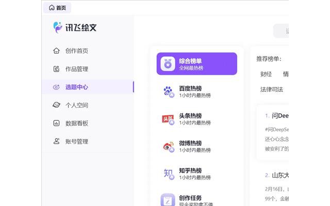This screenshot has height=206, width=330.
Task: Open 百度热榜 list
Action: click(x=190, y=89)
